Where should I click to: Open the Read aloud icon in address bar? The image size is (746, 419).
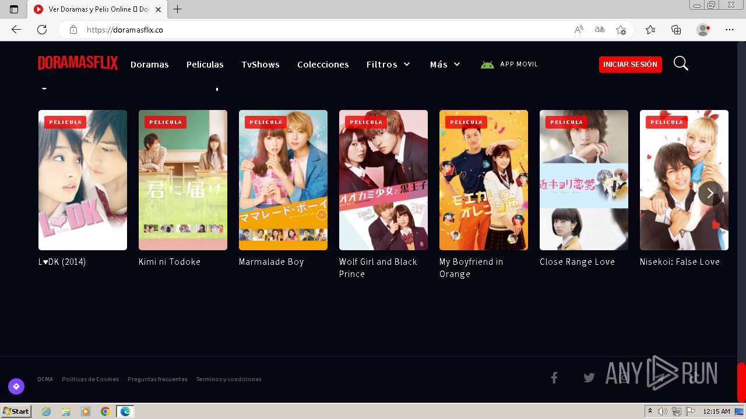point(579,30)
